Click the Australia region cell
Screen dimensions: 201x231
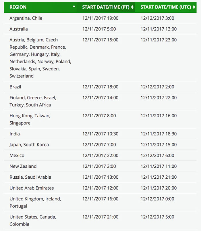coord(19,29)
